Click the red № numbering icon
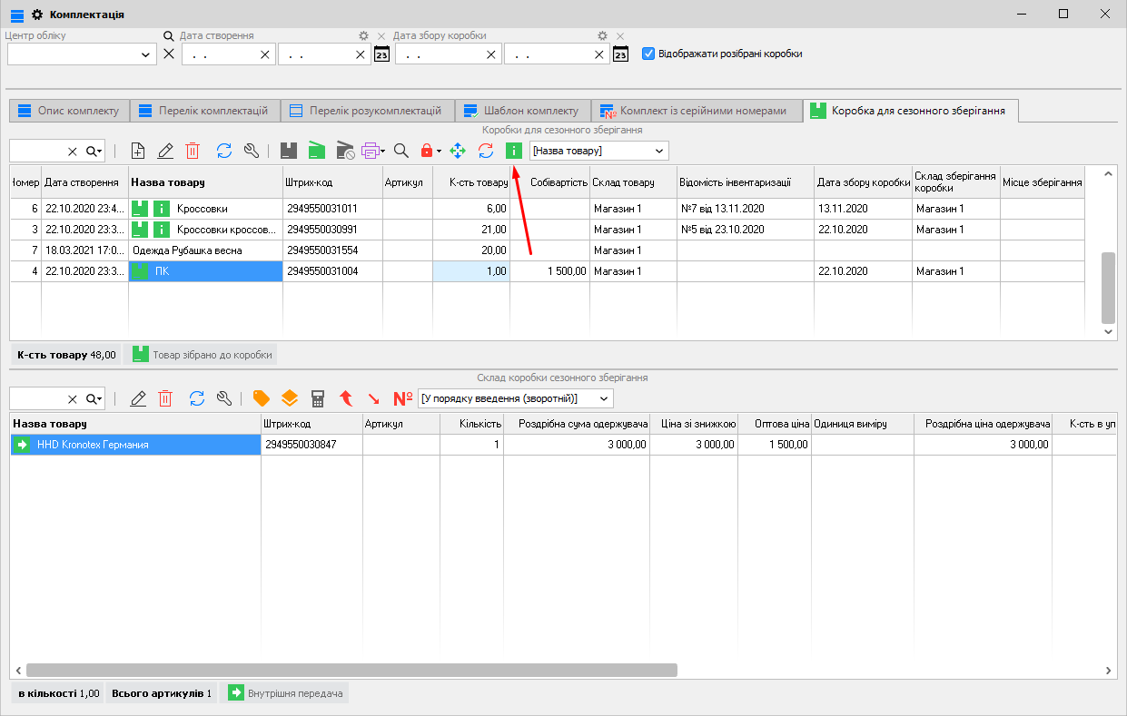This screenshot has width=1127, height=716. click(x=403, y=398)
